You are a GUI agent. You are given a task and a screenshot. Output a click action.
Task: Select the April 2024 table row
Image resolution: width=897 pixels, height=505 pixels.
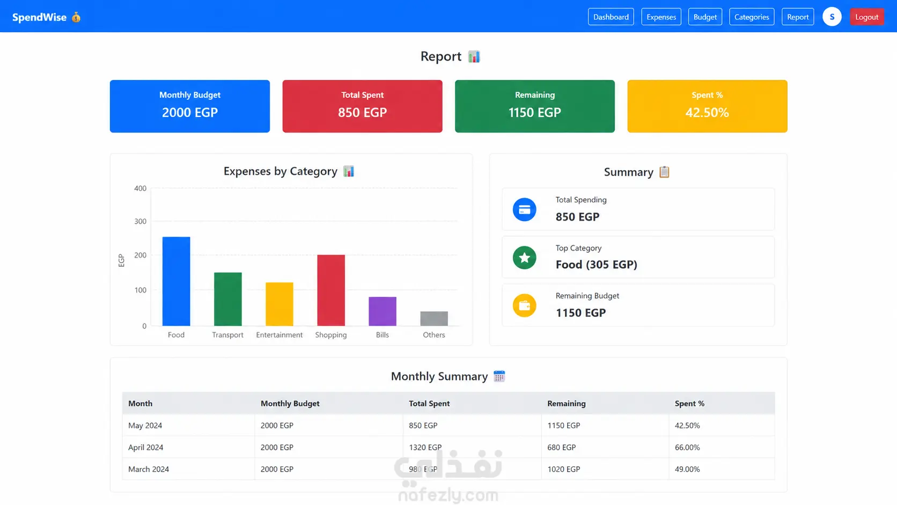tap(449, 447)
